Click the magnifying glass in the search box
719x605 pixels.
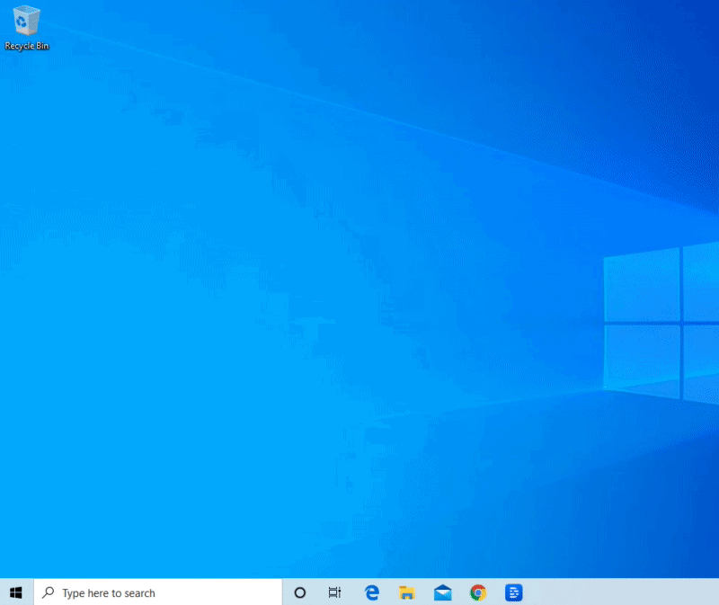pyautogui.click(x=49, y=592)
